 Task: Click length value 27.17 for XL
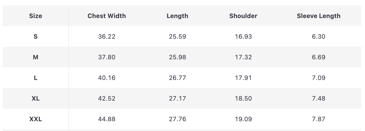177,99
